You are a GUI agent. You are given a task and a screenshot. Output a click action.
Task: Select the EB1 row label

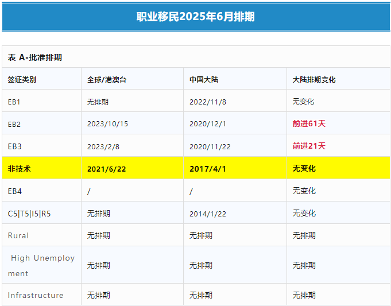tap(16, 102)
